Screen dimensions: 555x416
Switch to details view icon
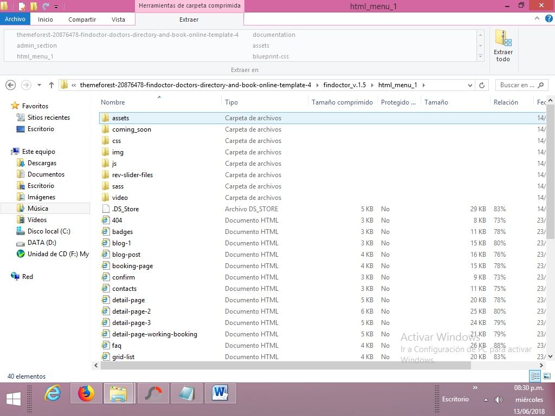pos(535,376)
